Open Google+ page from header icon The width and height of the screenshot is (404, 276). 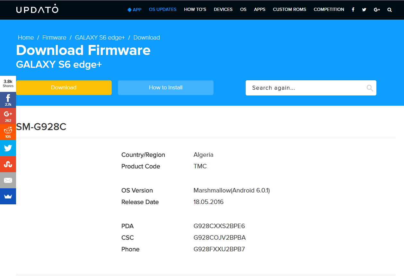pos(377,10)
